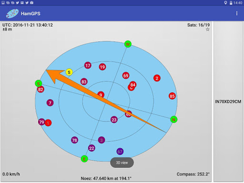Viewport: 244px width, 183px height.
Task: Select satellite 78 marker
Action: tap(74, 140)
